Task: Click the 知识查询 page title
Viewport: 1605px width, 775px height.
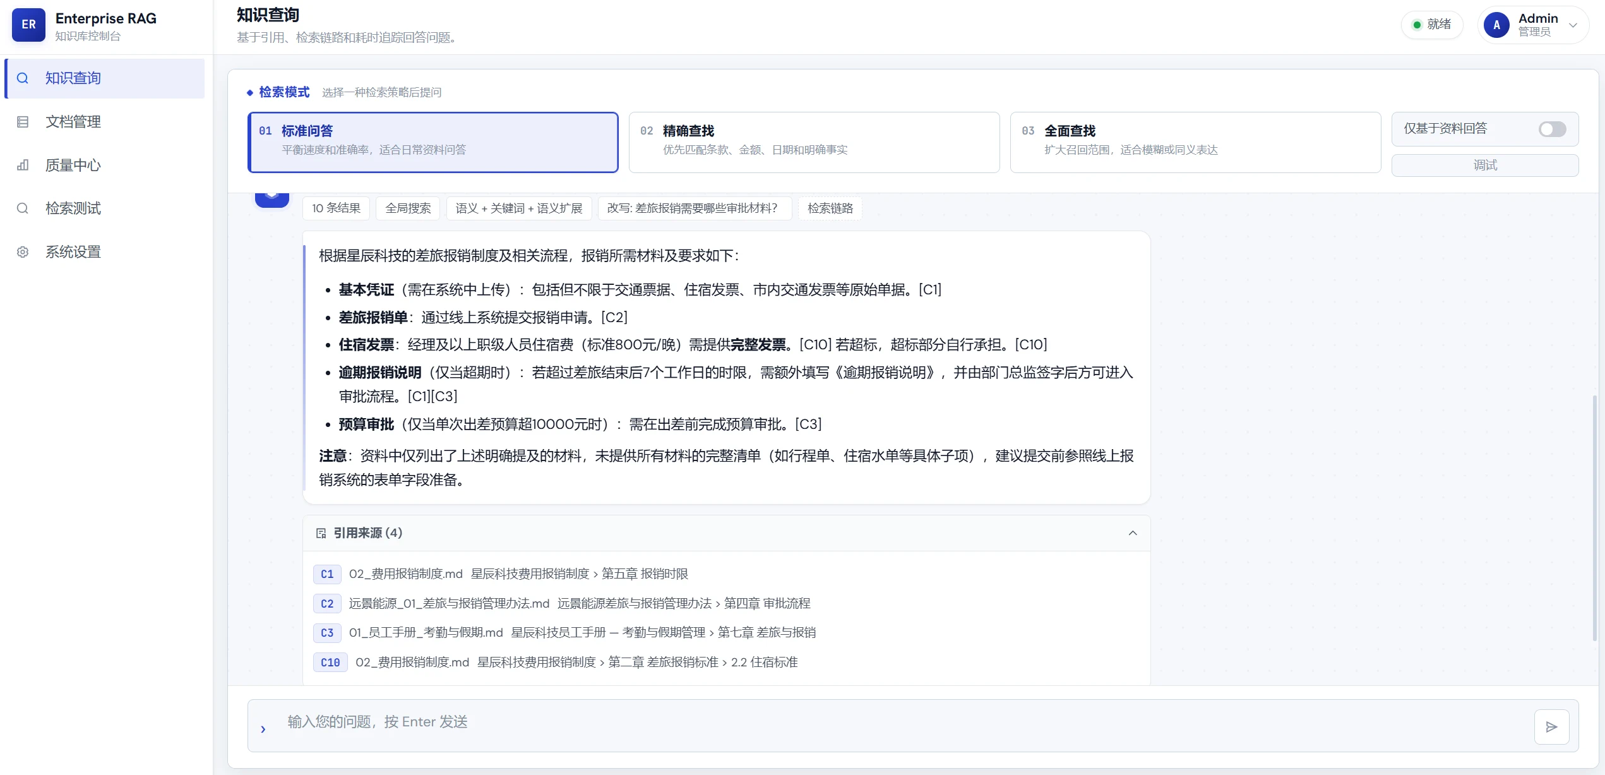Action: [x=268, y=15]
